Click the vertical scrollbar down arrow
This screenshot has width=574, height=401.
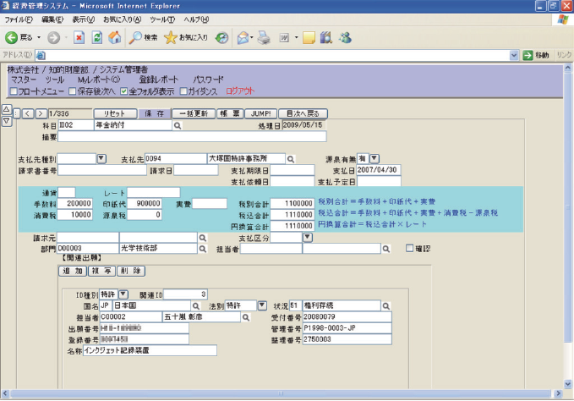click(568, 385)
